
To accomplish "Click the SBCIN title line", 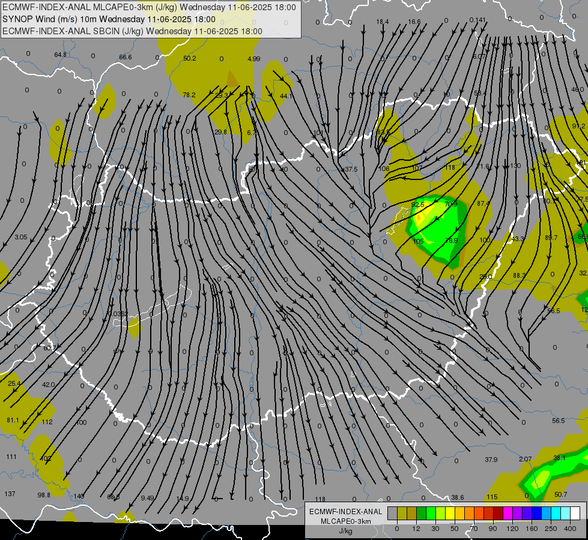I will (132, 31).
